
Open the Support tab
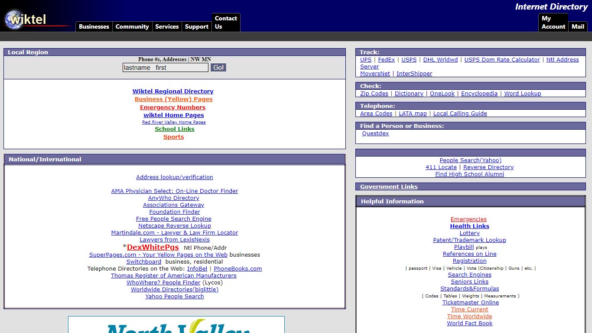pyautogui.click(x=197, y=26)
